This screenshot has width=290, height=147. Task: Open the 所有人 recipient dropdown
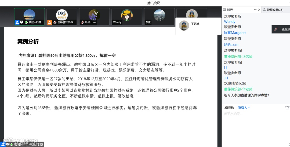point(244,108)
